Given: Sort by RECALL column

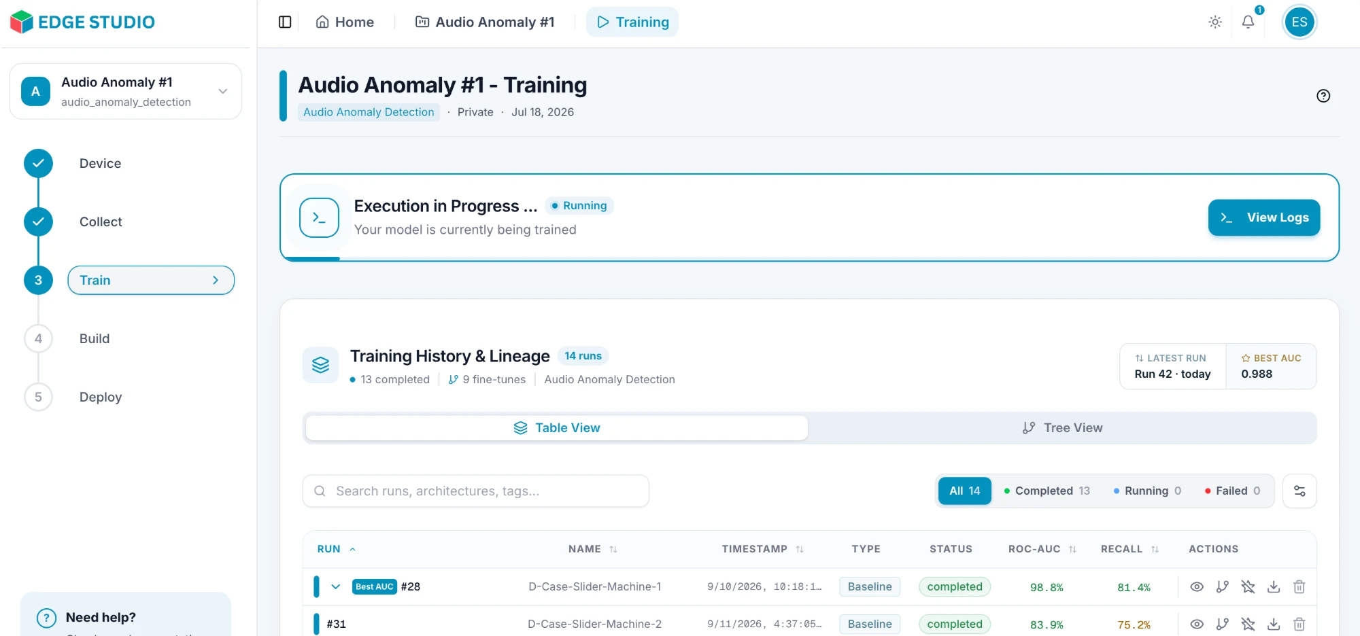Looking at the screenshot, I should click(x=1129, y=549).
